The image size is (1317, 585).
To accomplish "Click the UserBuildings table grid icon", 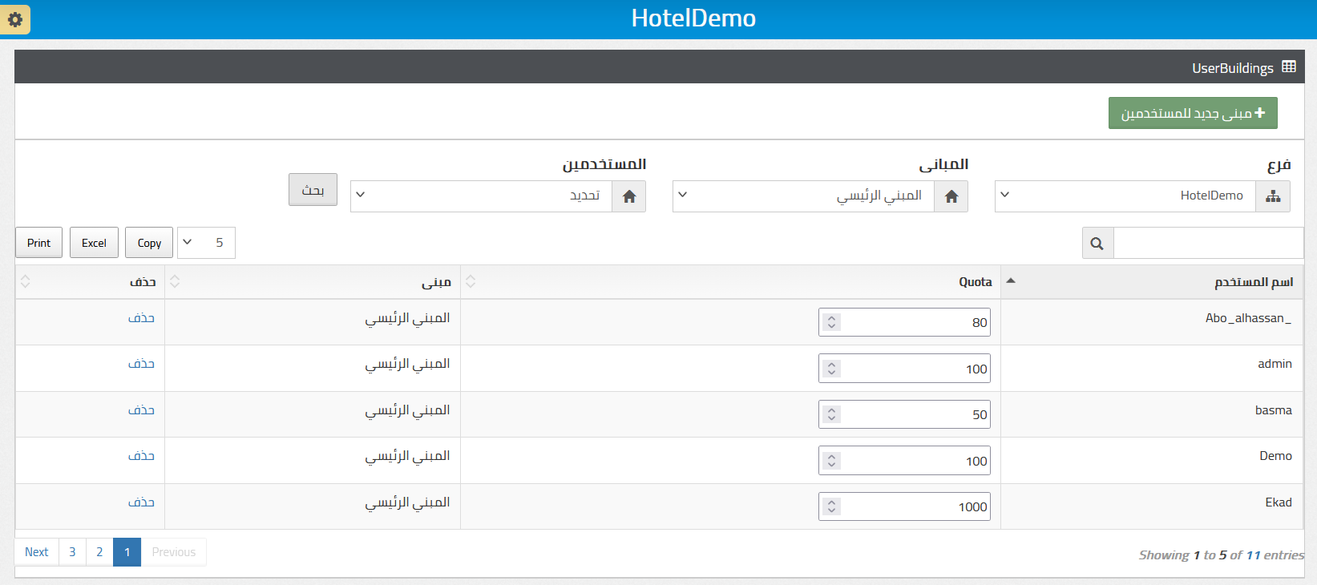I will [1289, 67].
